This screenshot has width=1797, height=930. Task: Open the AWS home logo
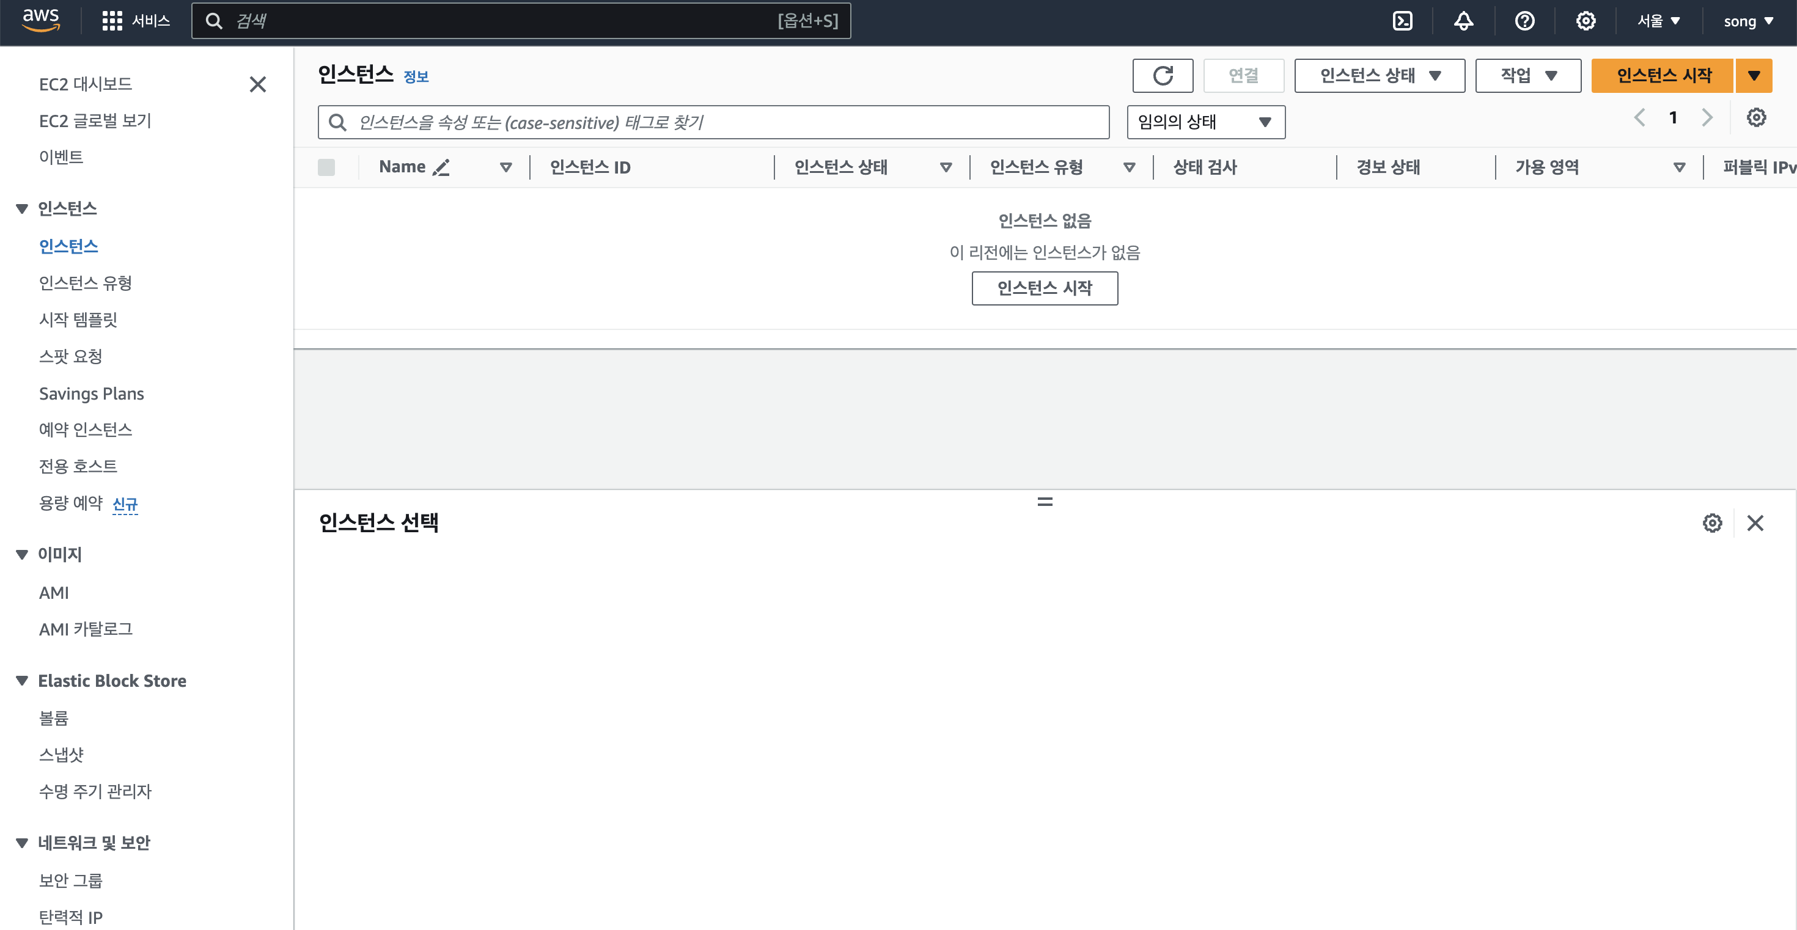coord(41,20)
